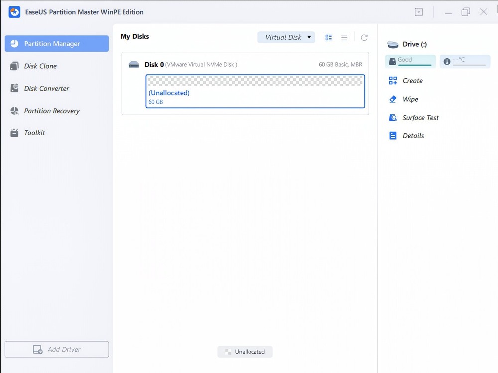Click the Good health status indicator
The height and width of the screenshot is (373, 498).
tap(410, 61)
